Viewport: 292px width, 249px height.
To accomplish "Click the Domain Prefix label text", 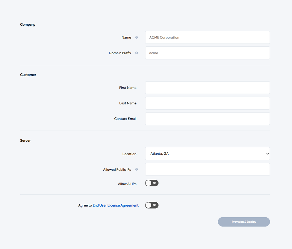I will 120,53.
